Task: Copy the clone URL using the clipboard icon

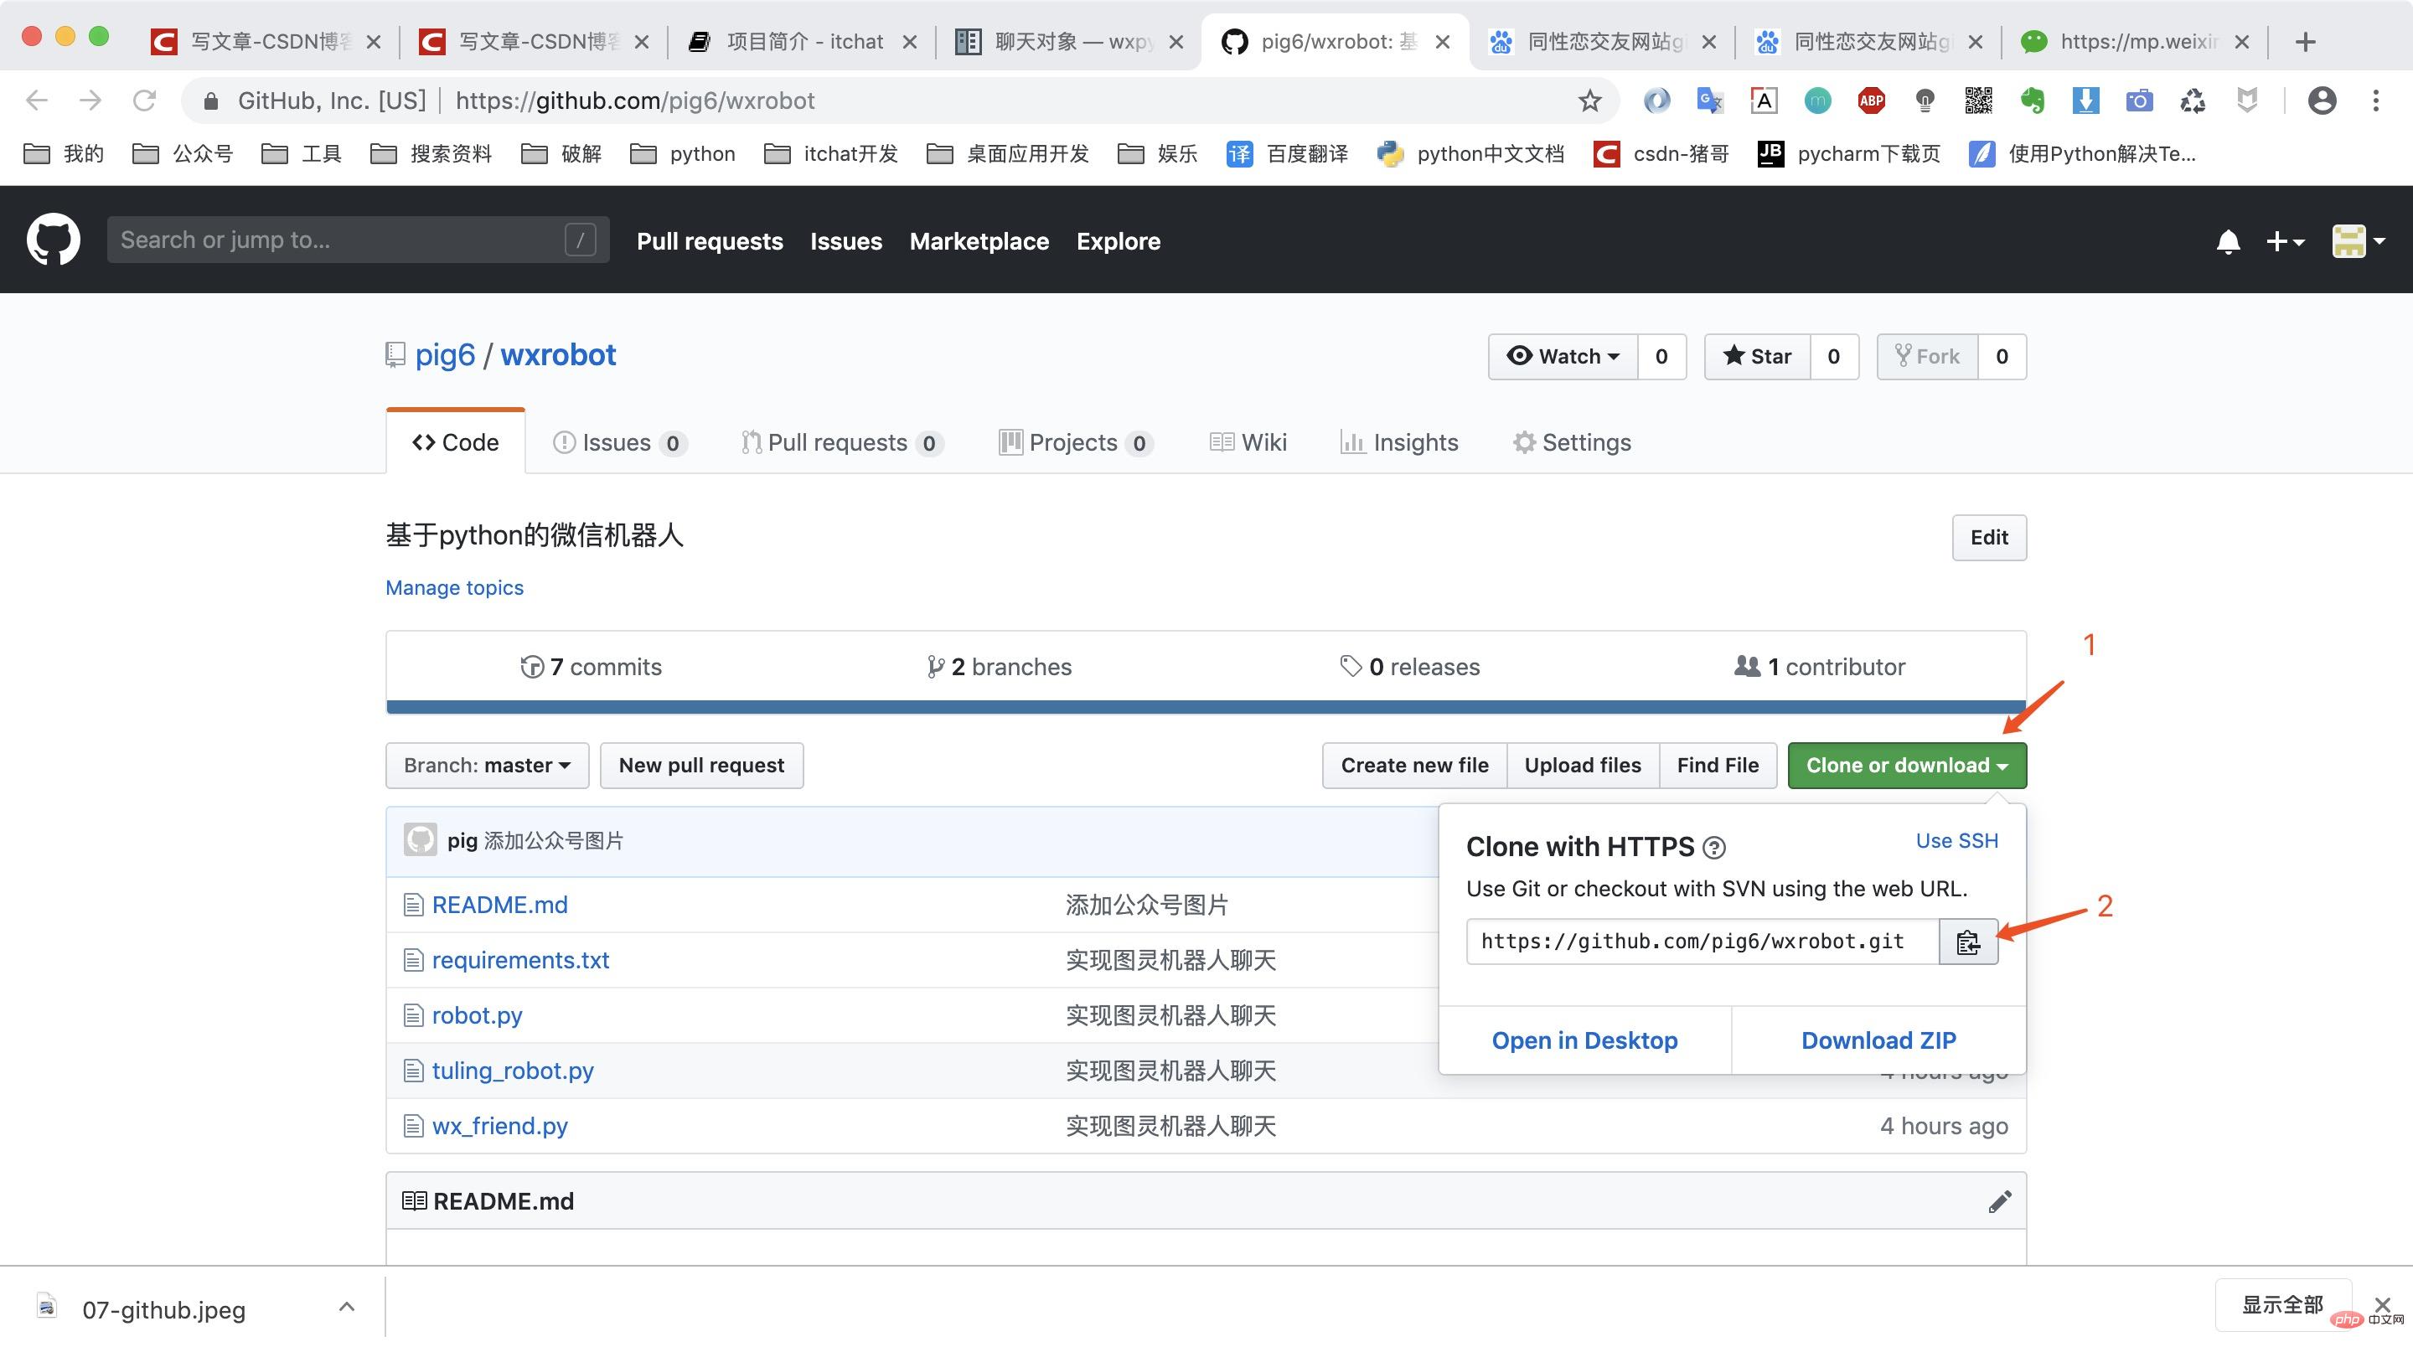Action: pos(1967,942)
